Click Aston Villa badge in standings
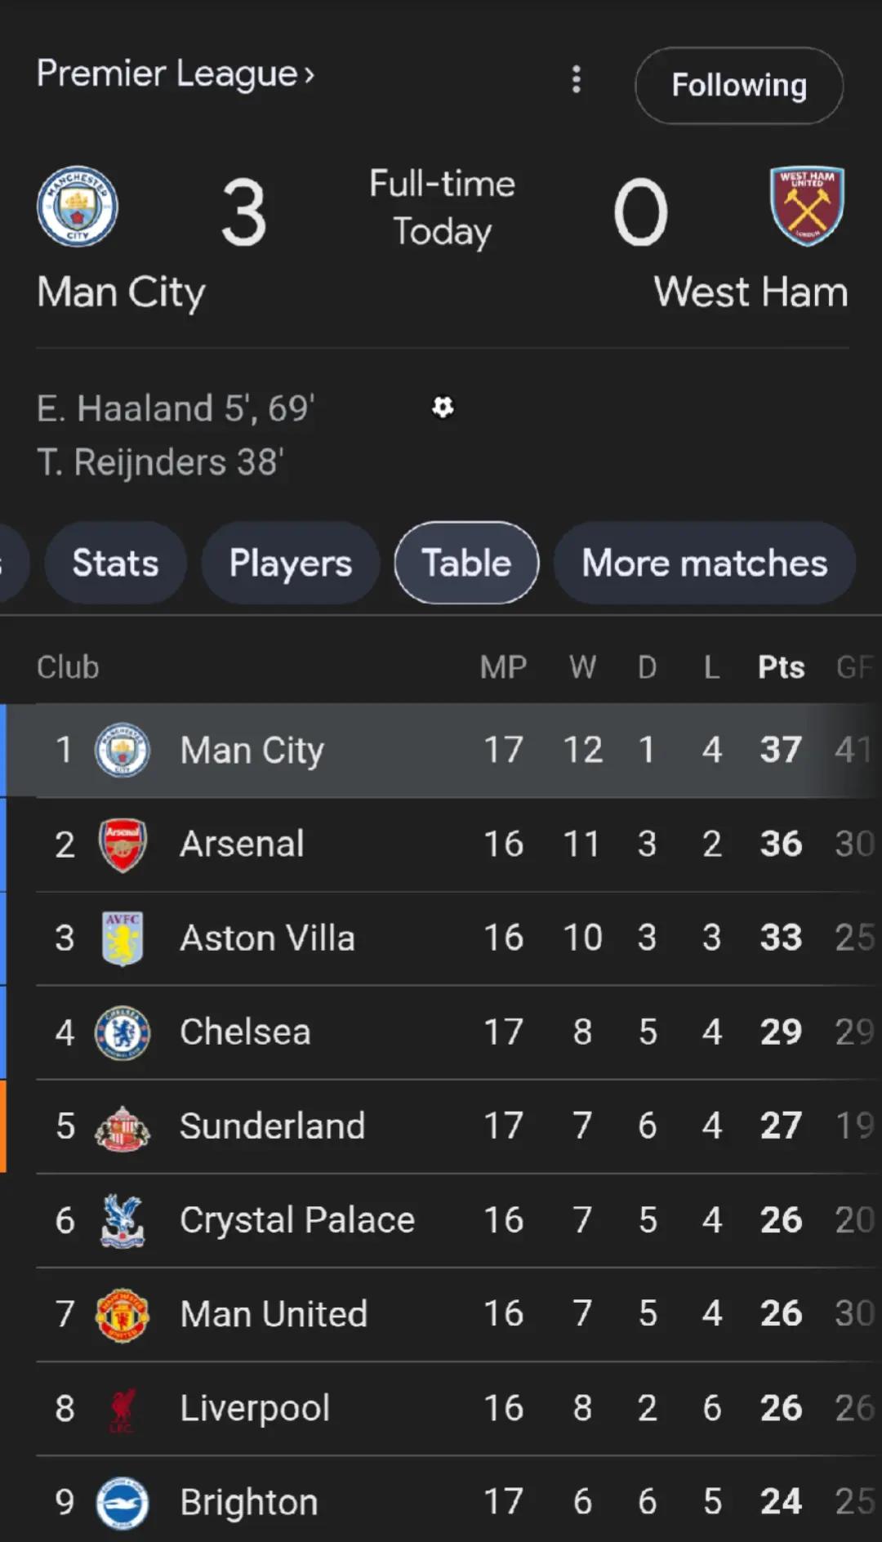 coord(122,938)
